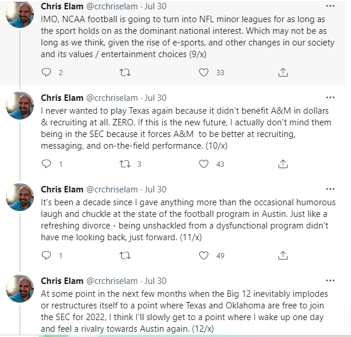Image resolution: width=351 pixels, height=337 pixels.
Task: Share the NCAA football tweet (9/x)
Action: point(283,73)
